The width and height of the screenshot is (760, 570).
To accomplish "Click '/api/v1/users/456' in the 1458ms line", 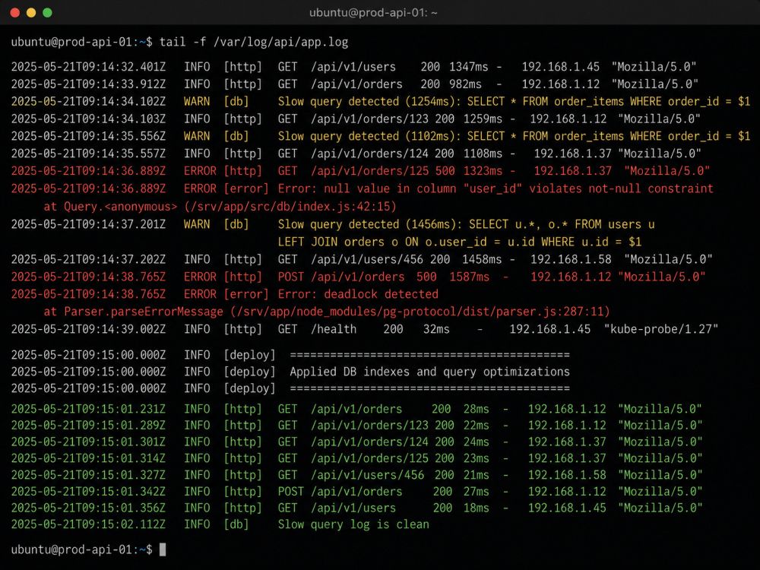I will [367, 259].
